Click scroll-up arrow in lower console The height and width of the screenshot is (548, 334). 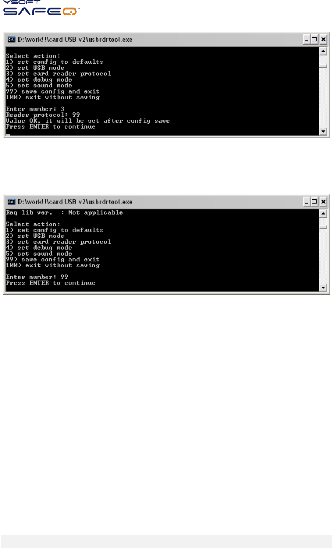[324, 213]
